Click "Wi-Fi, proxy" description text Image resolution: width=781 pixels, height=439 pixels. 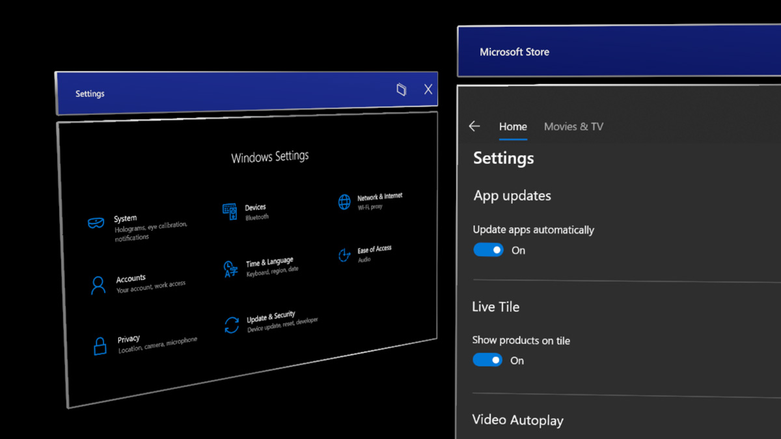click(x=370, y=207)
